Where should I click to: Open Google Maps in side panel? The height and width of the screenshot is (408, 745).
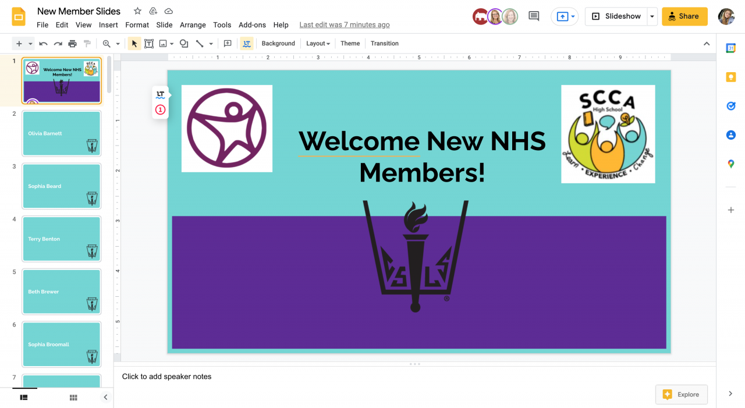coord(731,164)
